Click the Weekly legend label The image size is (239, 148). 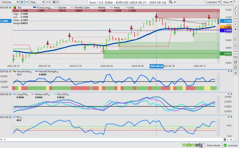pyautogui.click(x=102, y=7)
